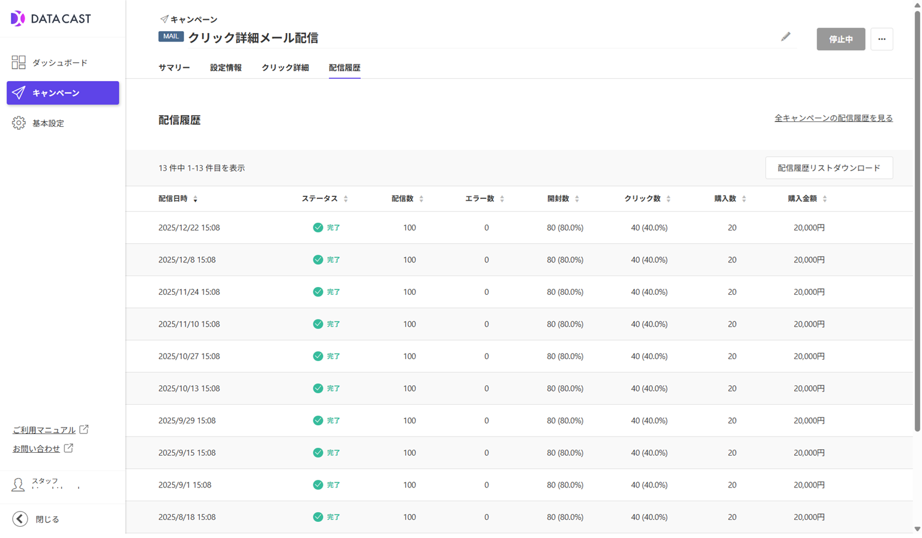Viewport: 922px width, 538px height.
Task: Select the Campaign paper-plane sidebar icon
Action: pos(19,93)
